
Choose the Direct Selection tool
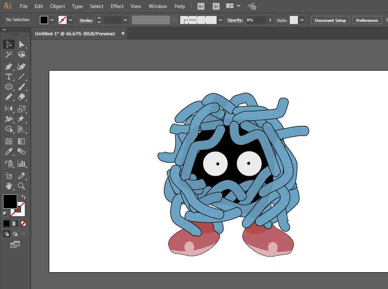point(21,44)
